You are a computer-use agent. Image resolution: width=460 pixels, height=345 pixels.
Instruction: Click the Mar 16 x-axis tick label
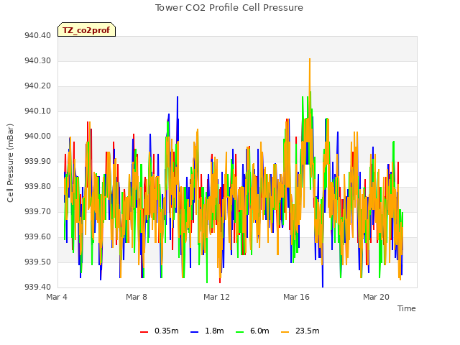(x=296, y=297)
